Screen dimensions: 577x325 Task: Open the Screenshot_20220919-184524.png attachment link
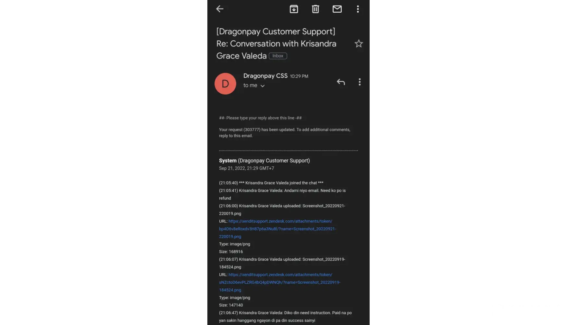pyautogui.click(x=280, y=282)
